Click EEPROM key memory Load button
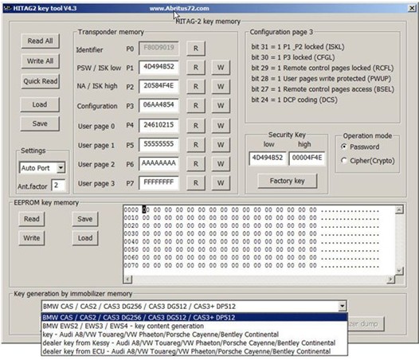 click(x=85, y=238)
